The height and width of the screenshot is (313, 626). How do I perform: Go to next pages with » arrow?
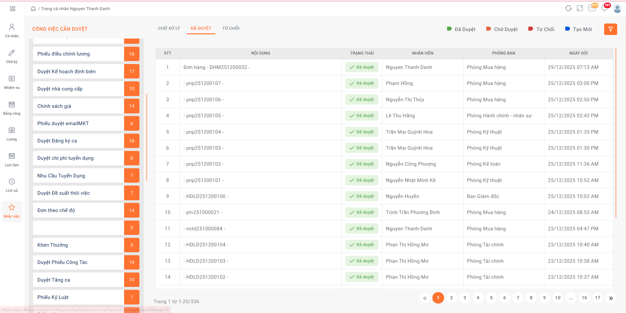pyautogui.click(x=611, y=298)
